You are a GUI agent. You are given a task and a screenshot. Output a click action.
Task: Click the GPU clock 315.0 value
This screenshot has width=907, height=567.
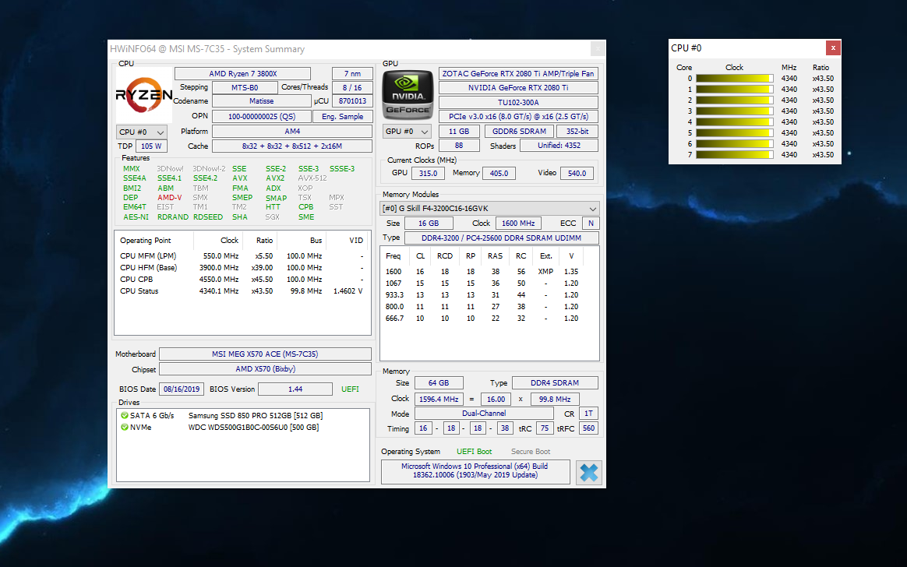(428, 174)
